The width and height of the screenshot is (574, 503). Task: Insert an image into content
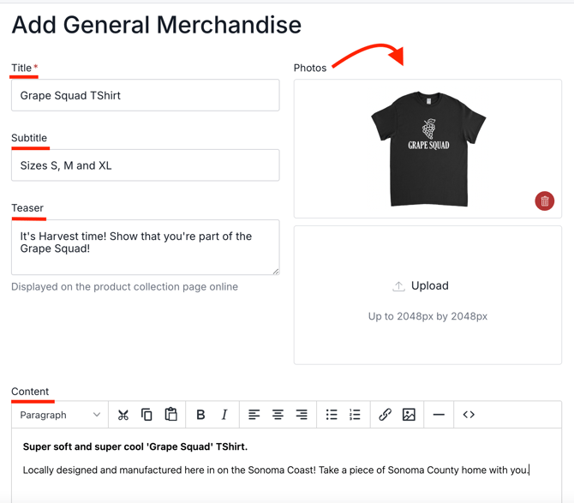coord(409,415)
